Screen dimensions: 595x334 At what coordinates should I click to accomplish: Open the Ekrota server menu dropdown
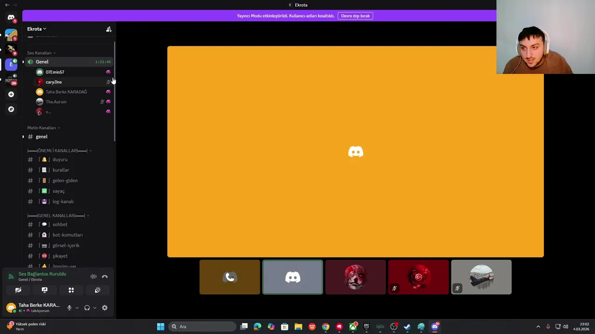[37, 29]
